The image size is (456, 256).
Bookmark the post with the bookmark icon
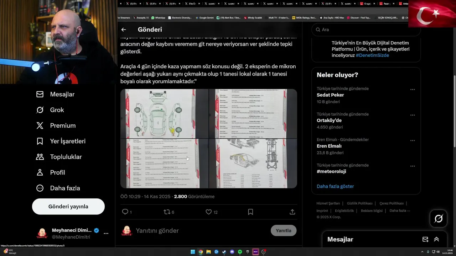(250, 212)
